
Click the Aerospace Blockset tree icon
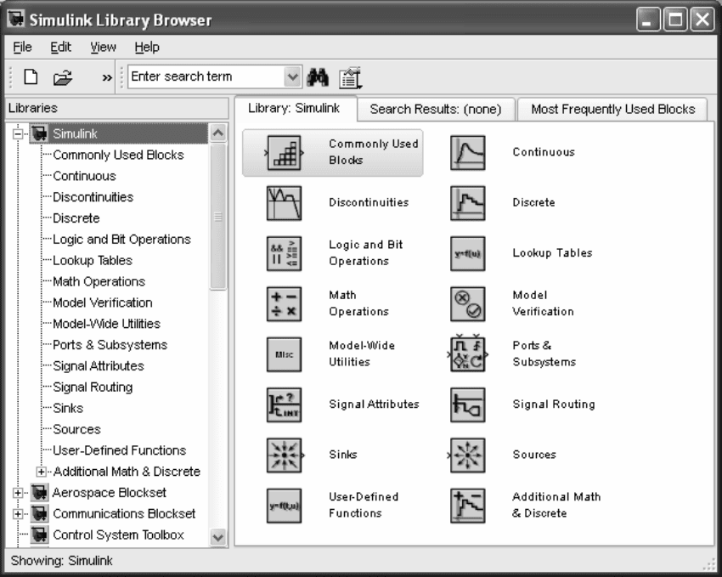coord(40,492)
